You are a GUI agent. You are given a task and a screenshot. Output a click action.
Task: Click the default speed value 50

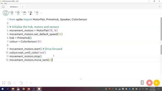(x=60, y=34)
